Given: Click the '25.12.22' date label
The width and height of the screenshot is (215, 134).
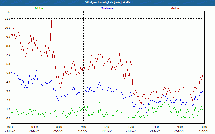Looking at the screenshot, I should pos(203,131).
